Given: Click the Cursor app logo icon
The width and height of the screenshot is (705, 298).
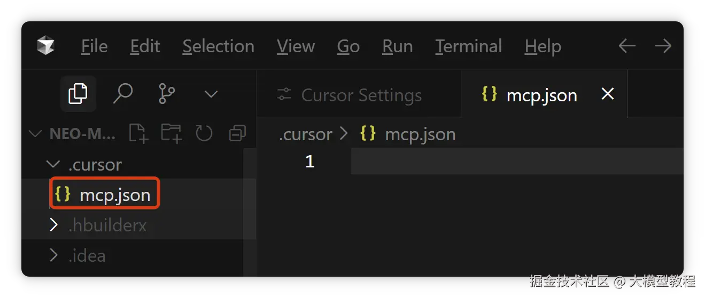Looking at the screenshot, I should [x=45, y=46].
